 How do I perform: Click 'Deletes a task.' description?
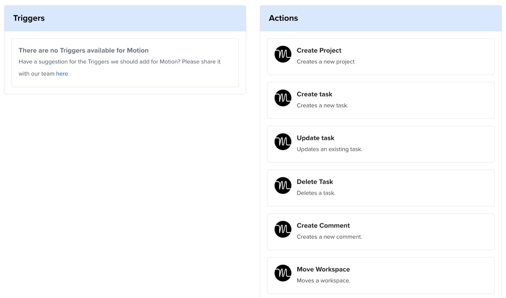tap(316, 193)
